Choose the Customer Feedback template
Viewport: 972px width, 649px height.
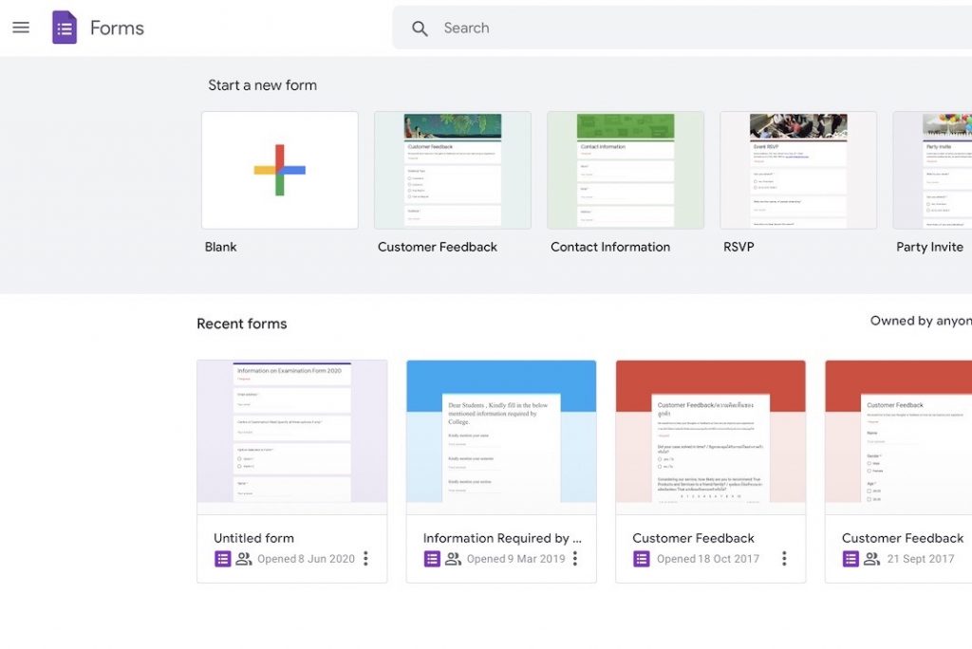coord(453,171)
